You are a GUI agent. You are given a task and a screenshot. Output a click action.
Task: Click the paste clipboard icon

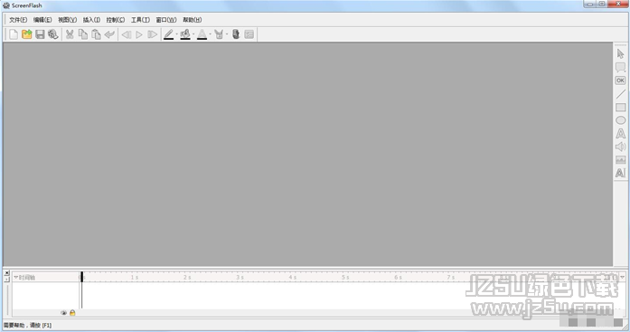(x=96, y=34)
